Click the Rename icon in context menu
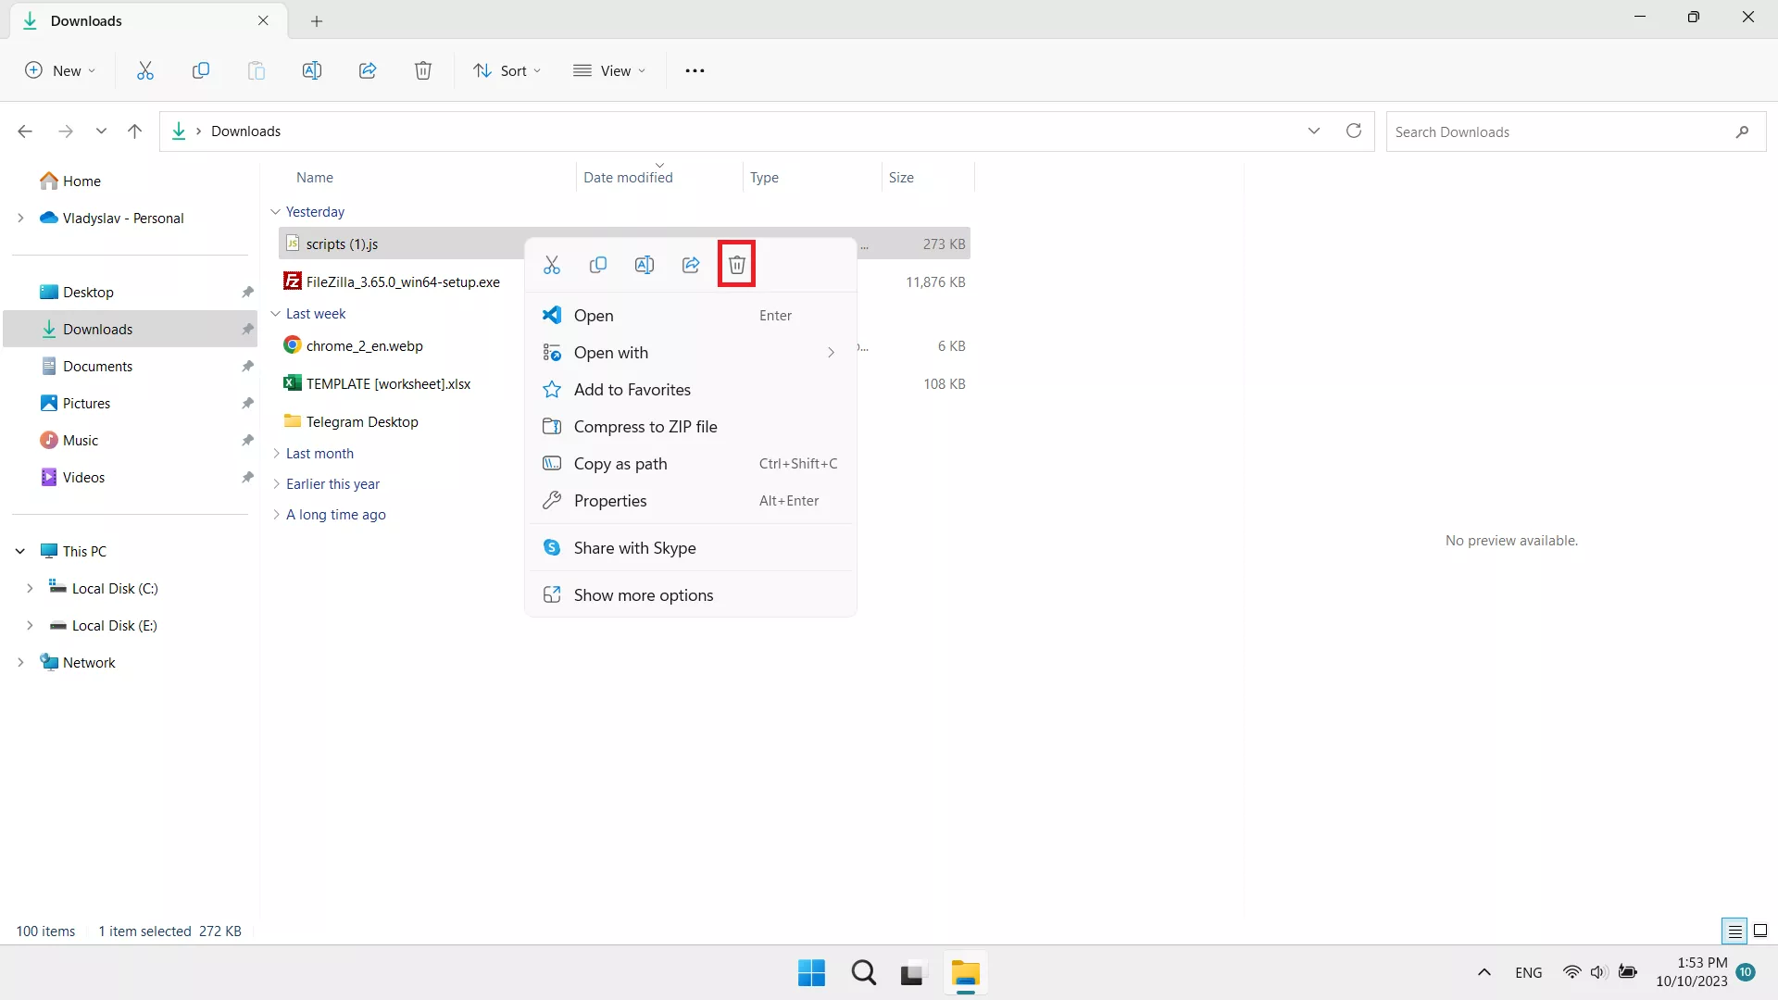This screenshot has width=1778, height=1000. pyautogui.click(x=645, y=265)
